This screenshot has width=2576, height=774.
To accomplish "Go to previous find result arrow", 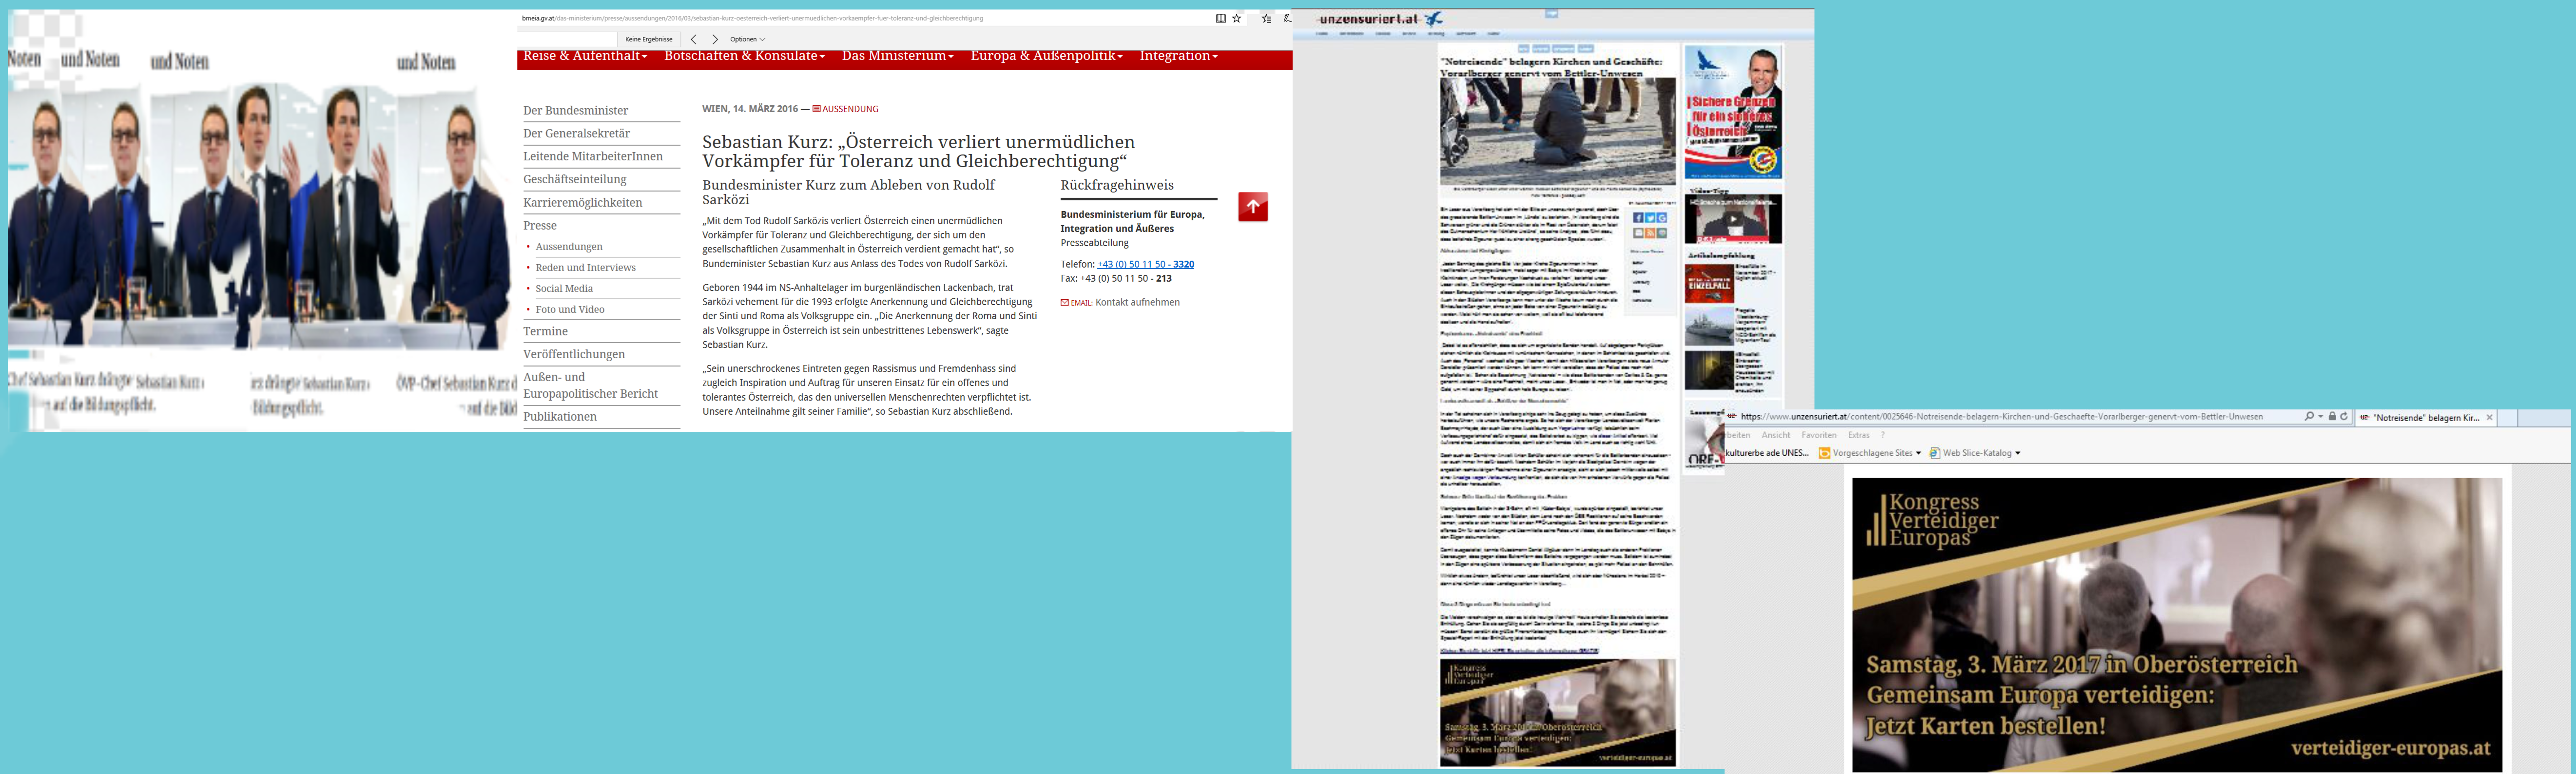I will coord(693,39).
